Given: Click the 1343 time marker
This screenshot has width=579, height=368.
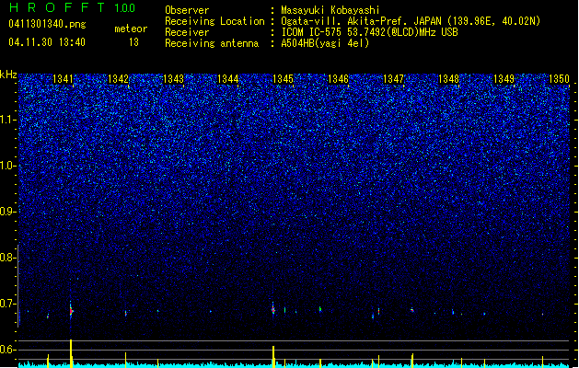Looking at the screenshot, I should [x=173, y=79].
